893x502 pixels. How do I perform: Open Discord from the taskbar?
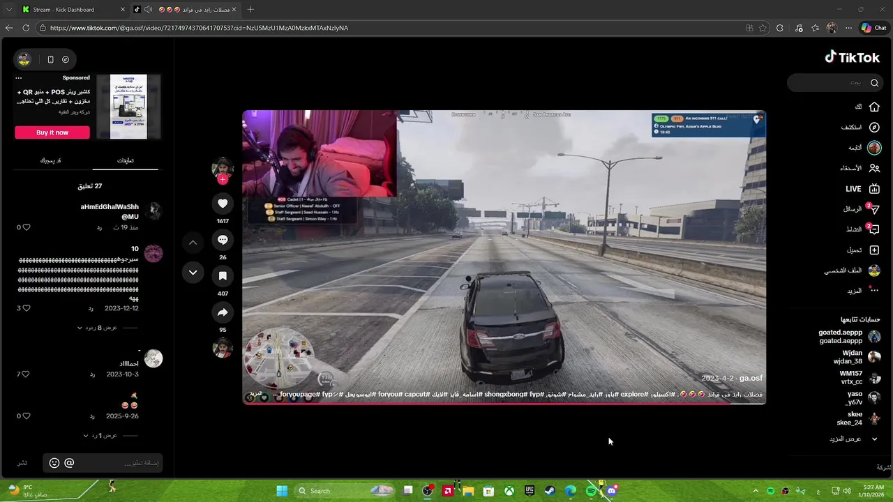(611, 491)
